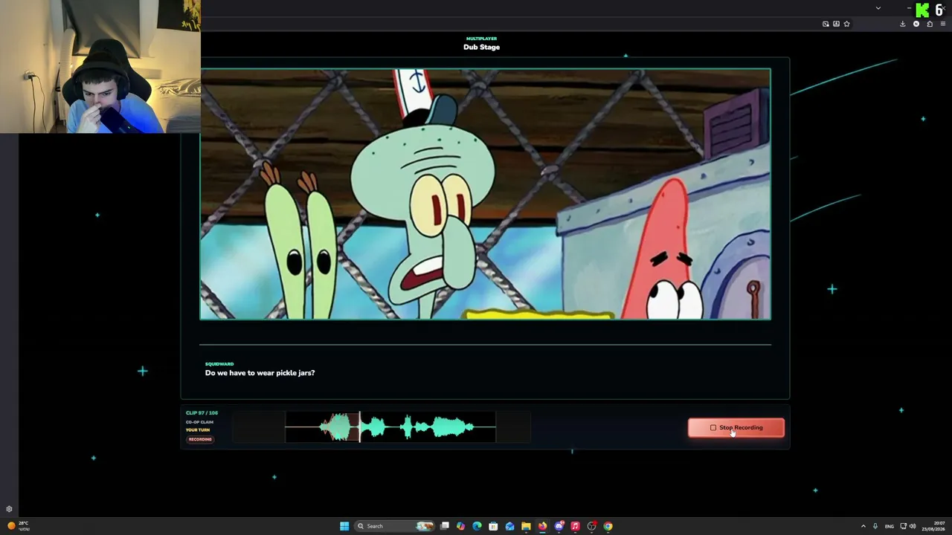Click the picture-in-picture icon in address bar
This screenshot has width=952, height=535.
(826, 24)
